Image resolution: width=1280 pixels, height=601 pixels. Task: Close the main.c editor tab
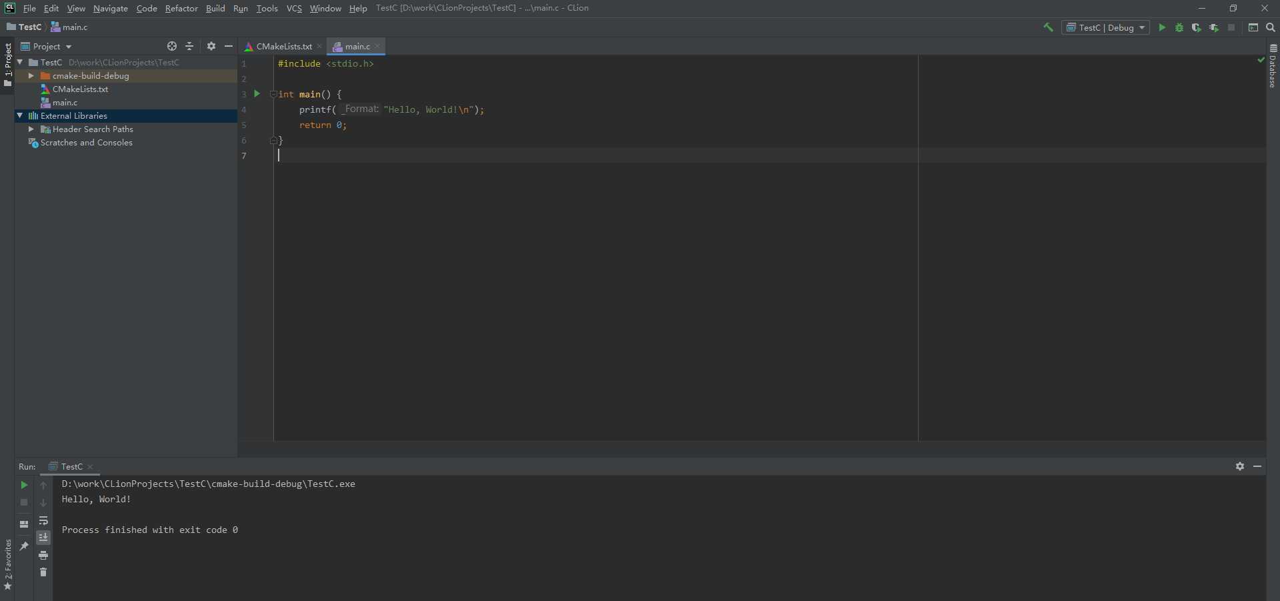tap(377, 46)
